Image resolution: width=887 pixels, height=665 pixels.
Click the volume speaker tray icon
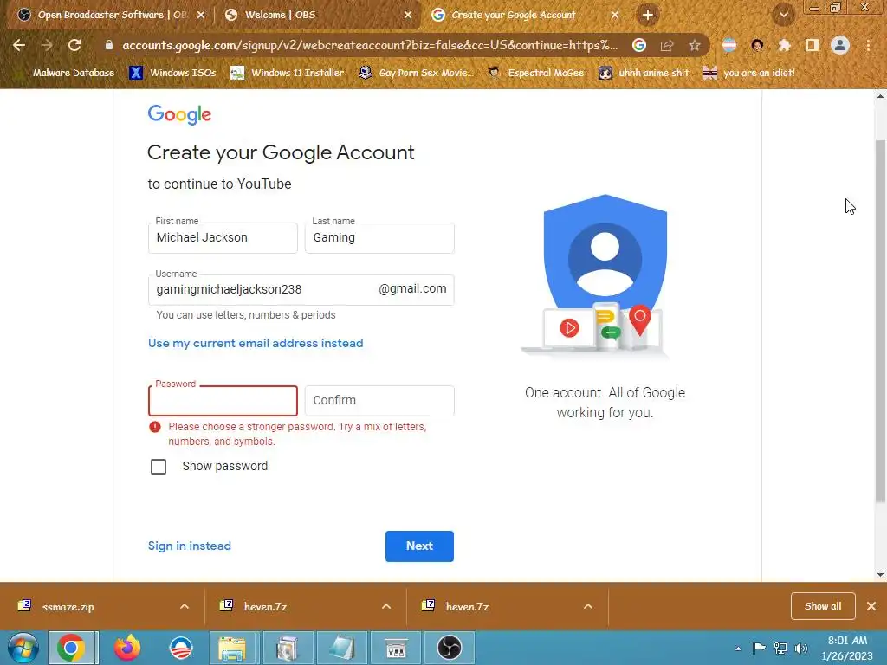[x=801, y=648]
